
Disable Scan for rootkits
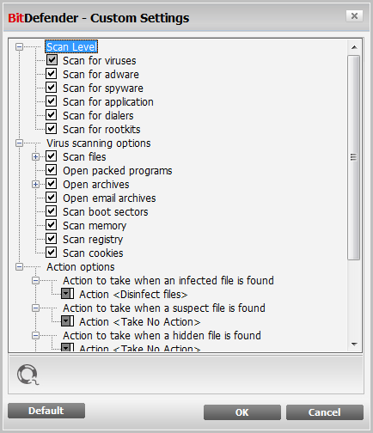click(52, 129)
